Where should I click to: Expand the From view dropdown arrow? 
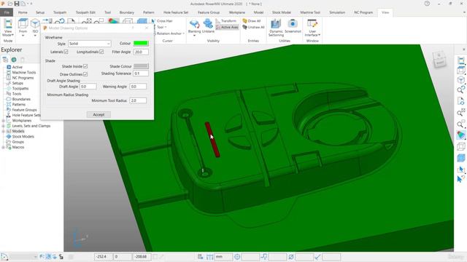[x=23, y=36]
